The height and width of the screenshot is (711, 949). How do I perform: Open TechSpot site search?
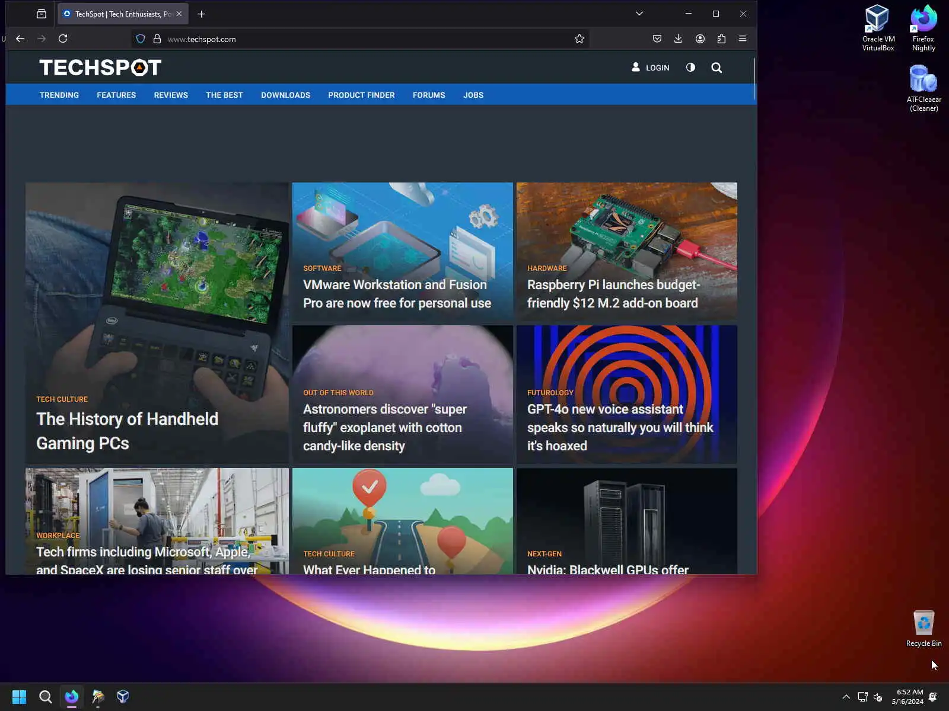click(716, 68)
